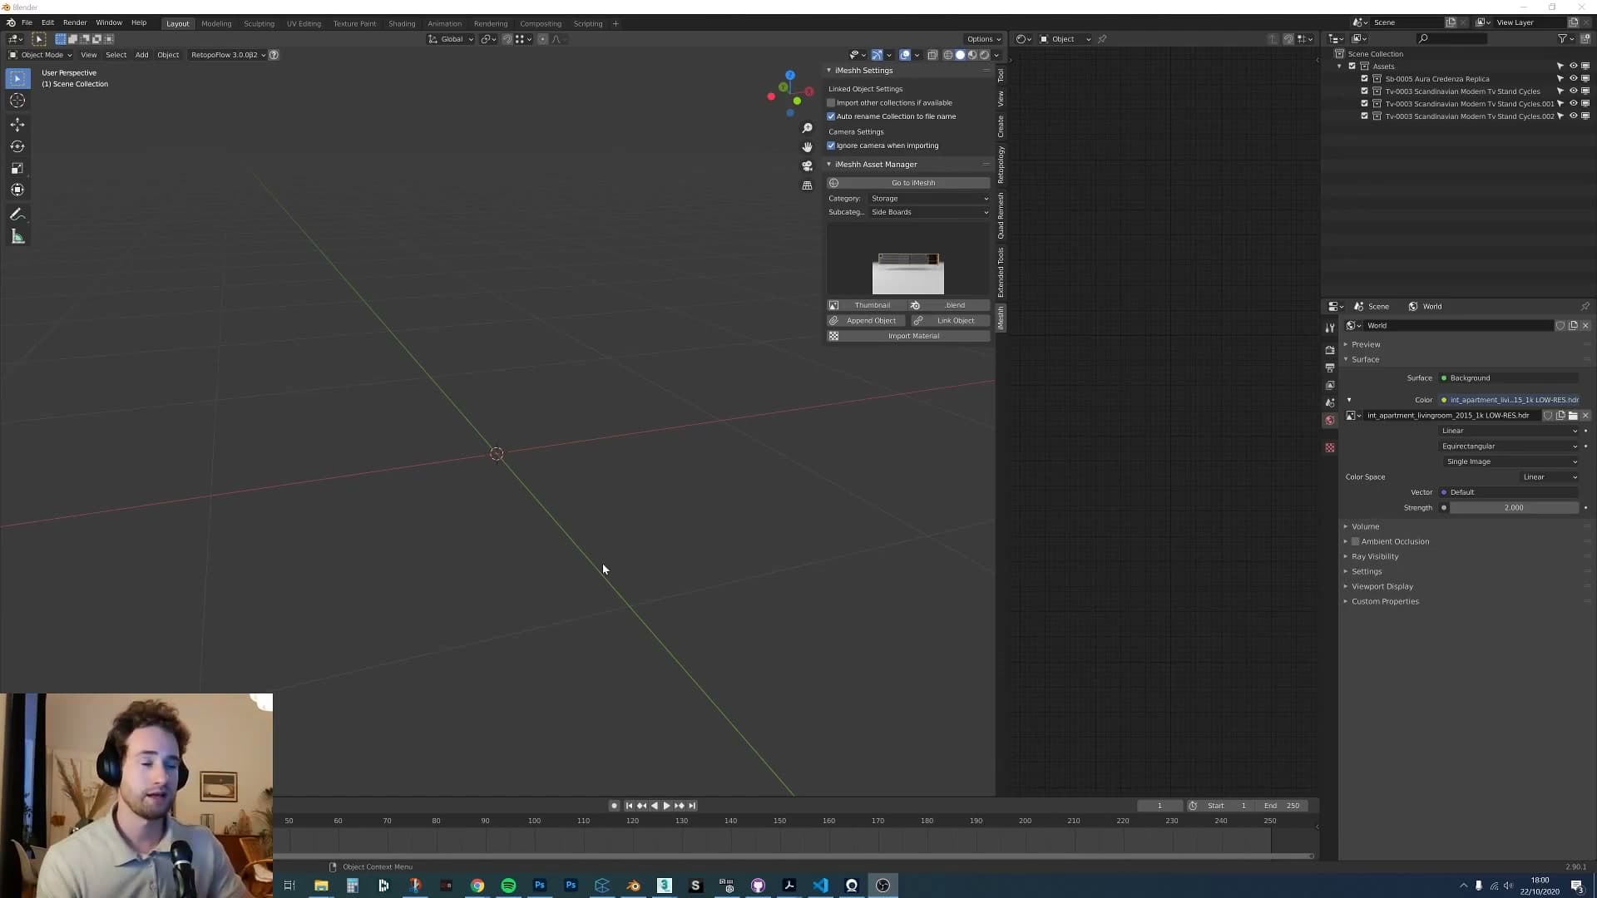Viewport: 1597px width, 898px height.
Task: Open Equirectangular projection dropdown
Action: pos(1509,447)
